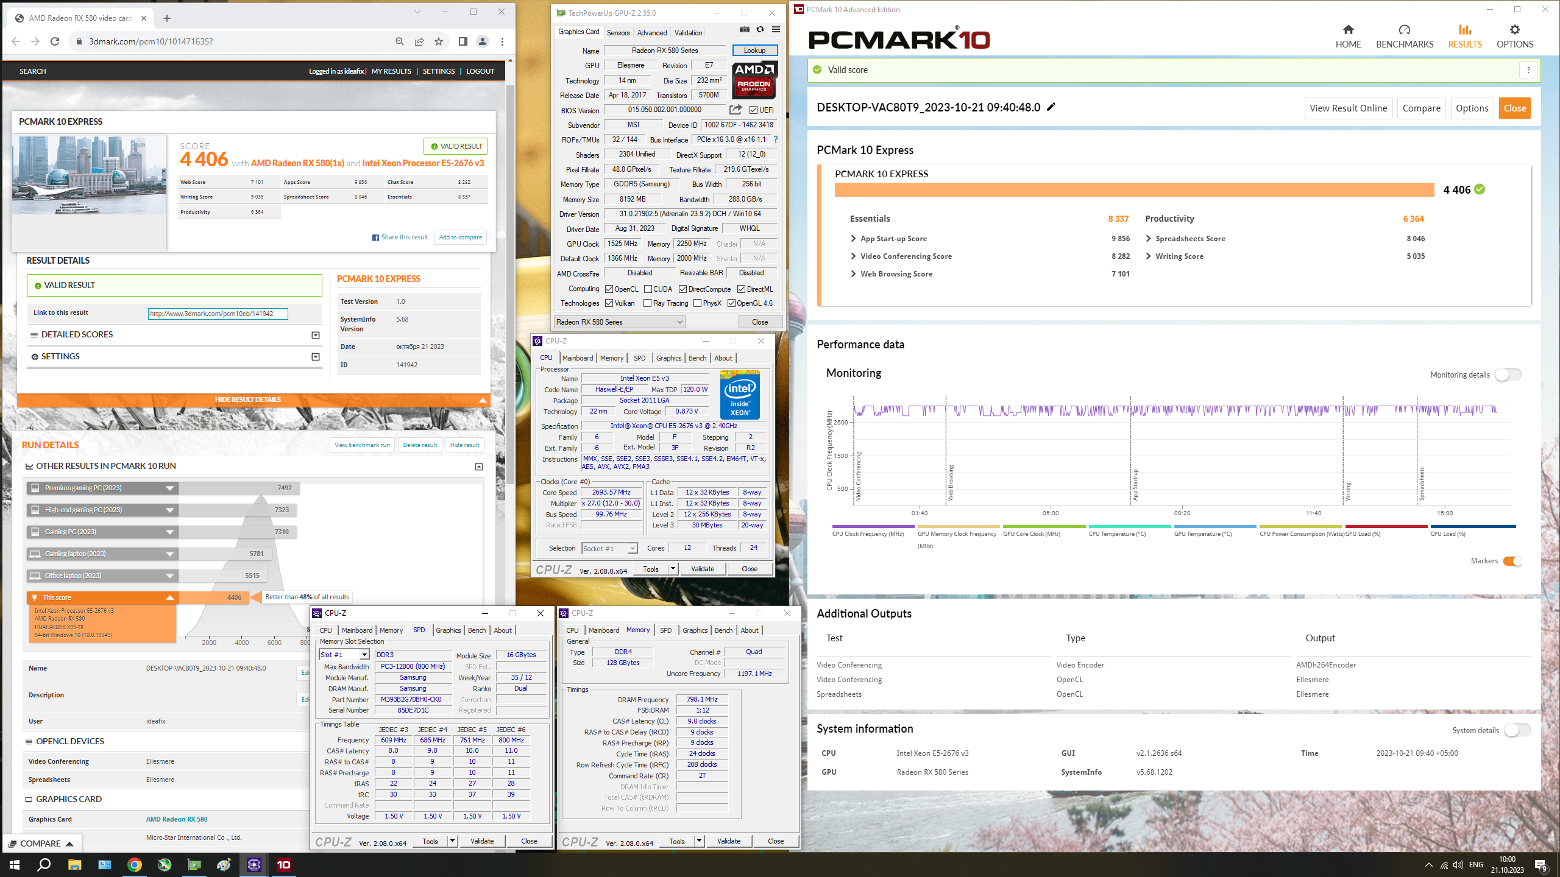Toggle PhysX checkbox in GPU-Z
The height and width of the screenshot is (877, 1560).
[697, 303]
